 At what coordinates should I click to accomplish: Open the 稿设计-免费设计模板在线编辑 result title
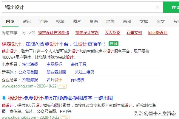click(60, 98)
